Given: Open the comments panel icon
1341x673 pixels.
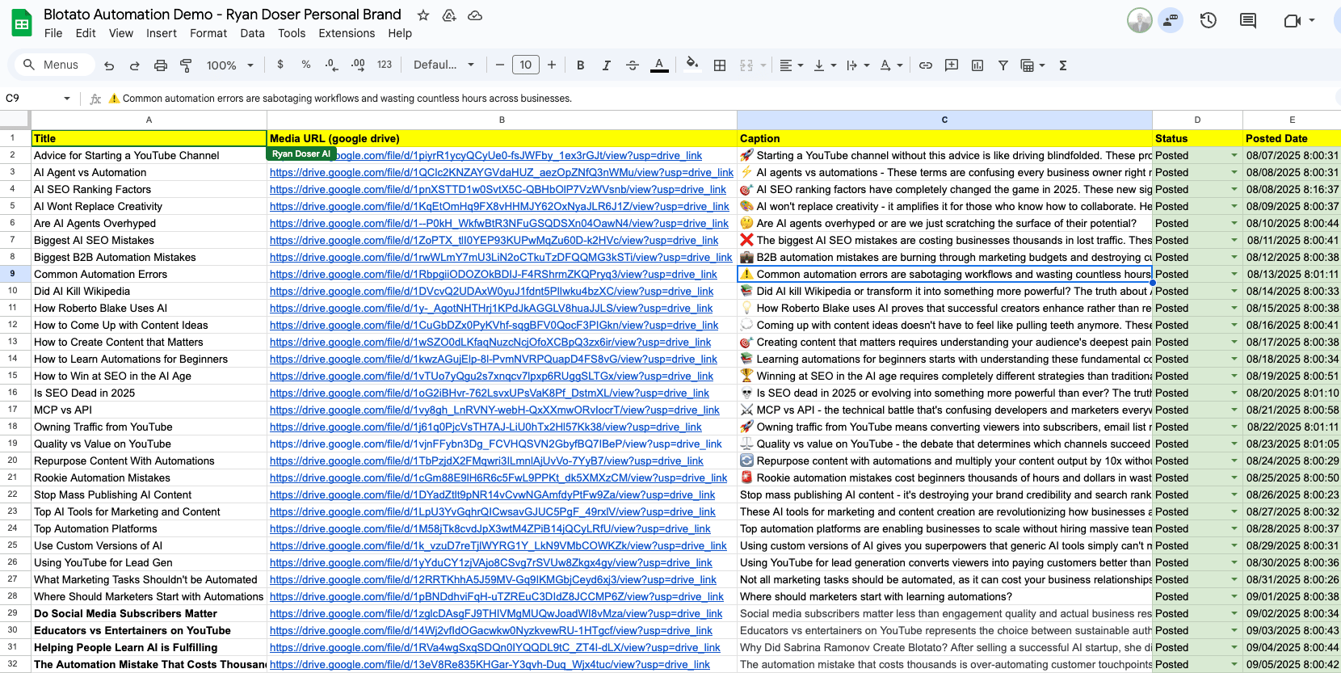Looking at the screenshot, I should click(x=1248, y=20).
